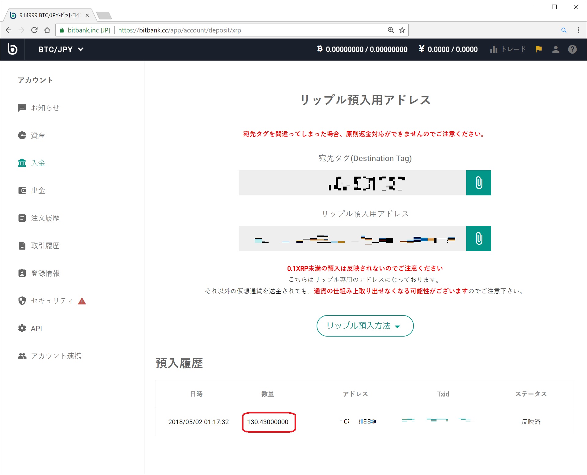Open the API settings page

point(36,328)
